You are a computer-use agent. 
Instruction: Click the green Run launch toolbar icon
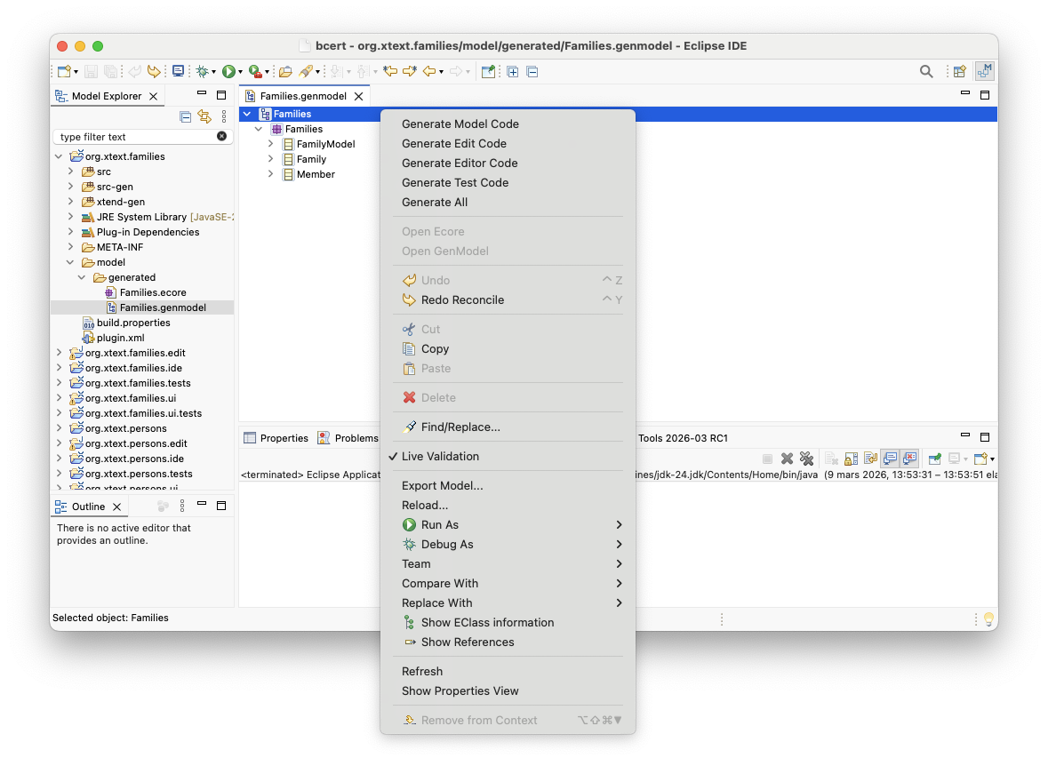pyautogui.click(x=228, y=71)
